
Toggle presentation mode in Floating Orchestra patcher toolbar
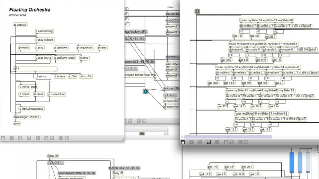point(29,138)
